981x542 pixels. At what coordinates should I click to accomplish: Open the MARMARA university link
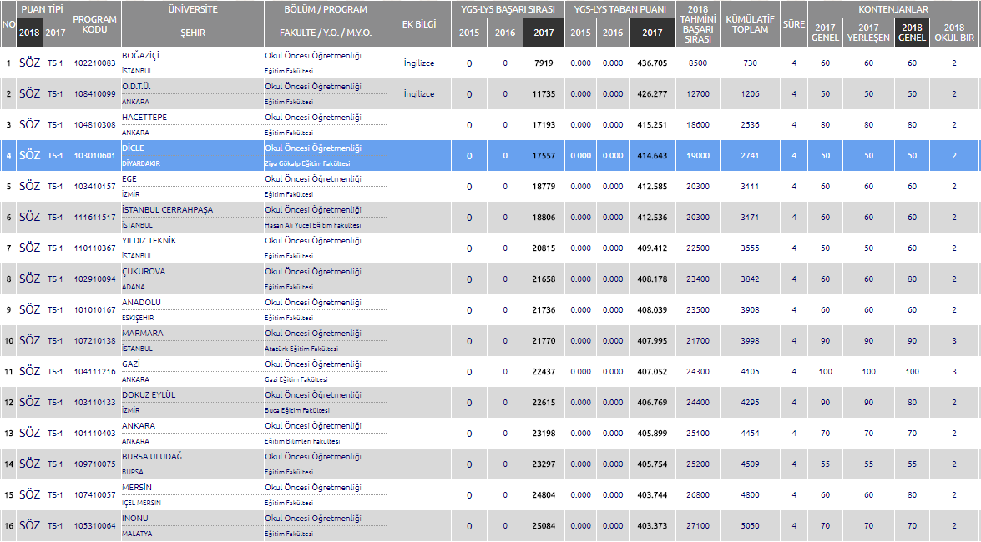[x=143, y=334]
